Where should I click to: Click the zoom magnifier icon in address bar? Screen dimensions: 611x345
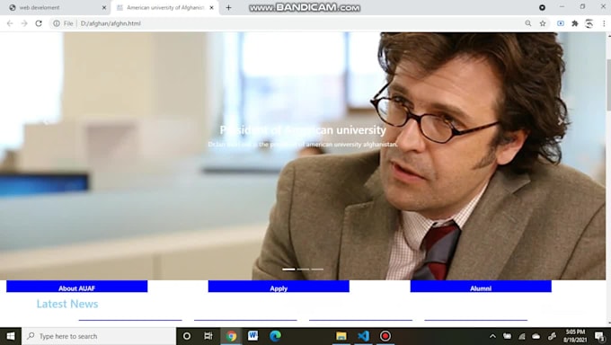[x=528, y=23]
